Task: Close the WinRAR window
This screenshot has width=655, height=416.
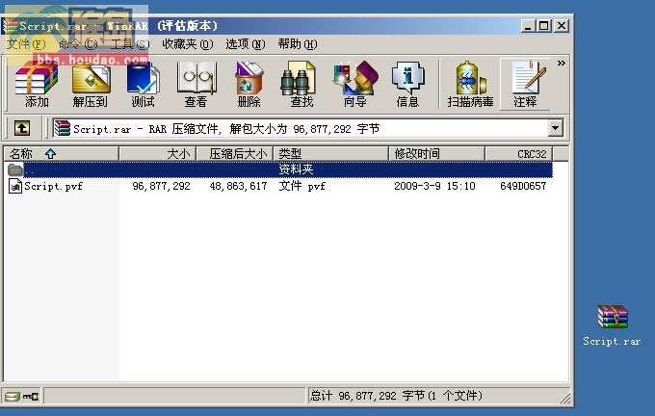Action: click(562, 26)
